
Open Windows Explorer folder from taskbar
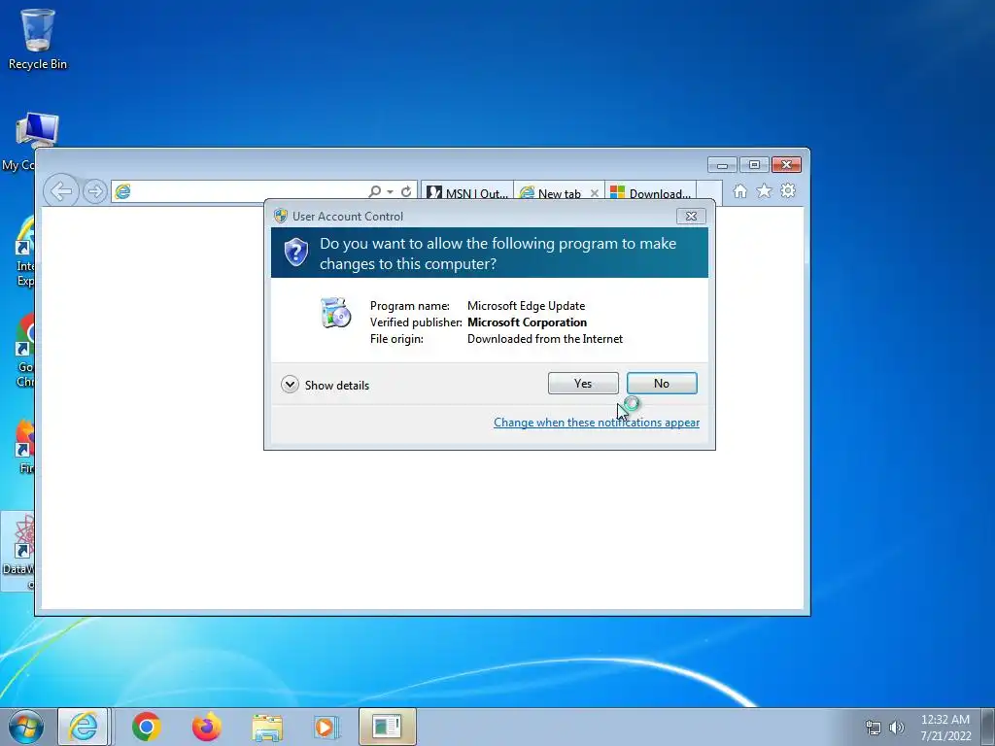pos(267,727)
